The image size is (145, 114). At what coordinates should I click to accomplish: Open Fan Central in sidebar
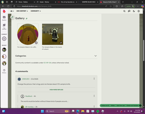click(4, 27)
